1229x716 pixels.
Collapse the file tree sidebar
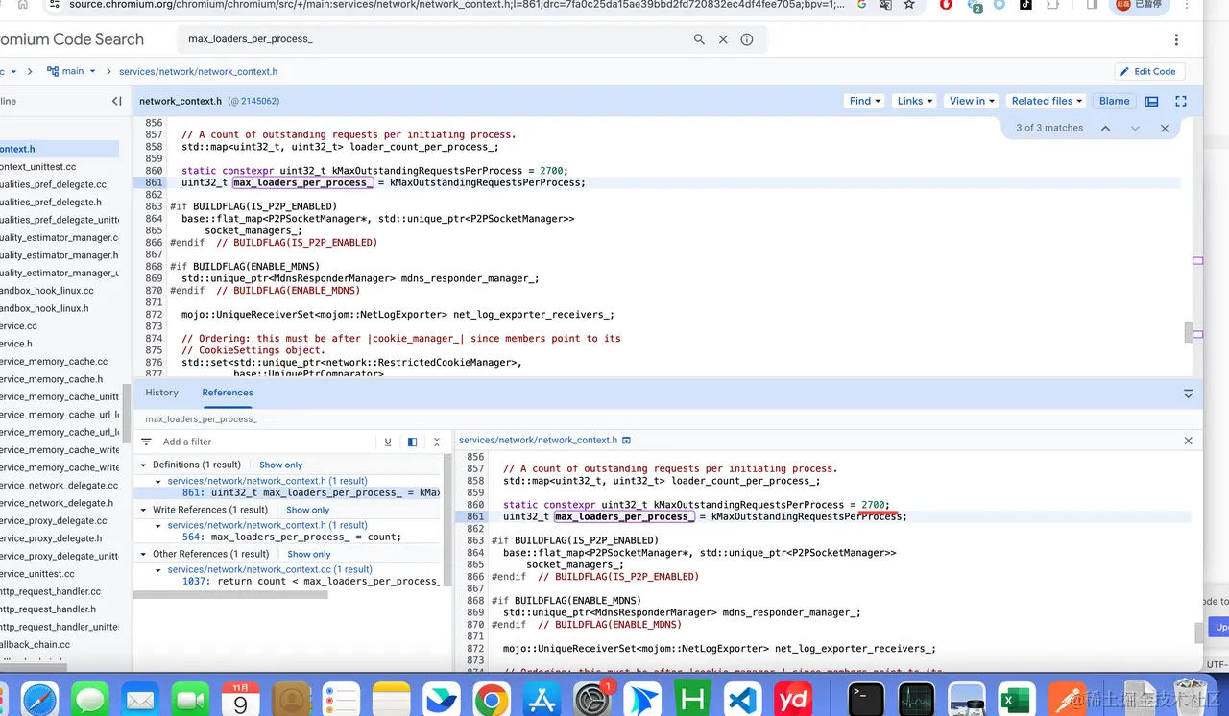(116, 101)
